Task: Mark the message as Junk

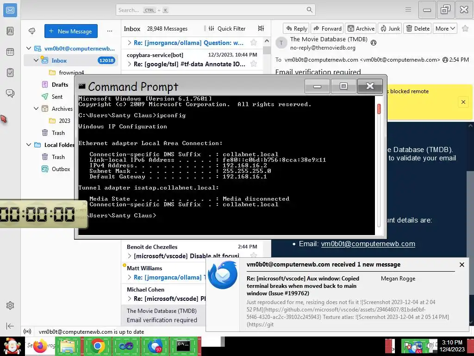Action: tap(390, 28)
